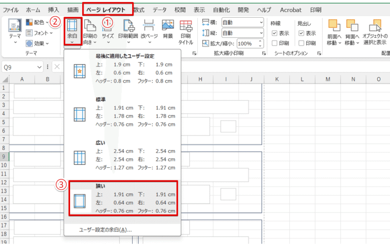The width and height of the screenshot is (390, 247).
Task: Select column A header
Action: [x=22, y=79]
